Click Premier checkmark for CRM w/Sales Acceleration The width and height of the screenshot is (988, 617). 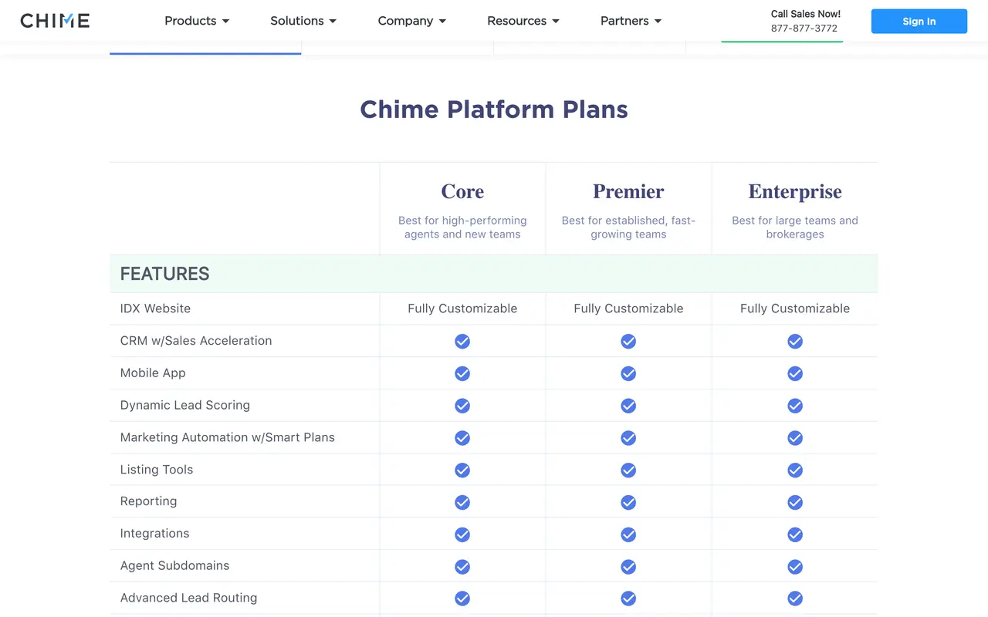coord(628,341)
